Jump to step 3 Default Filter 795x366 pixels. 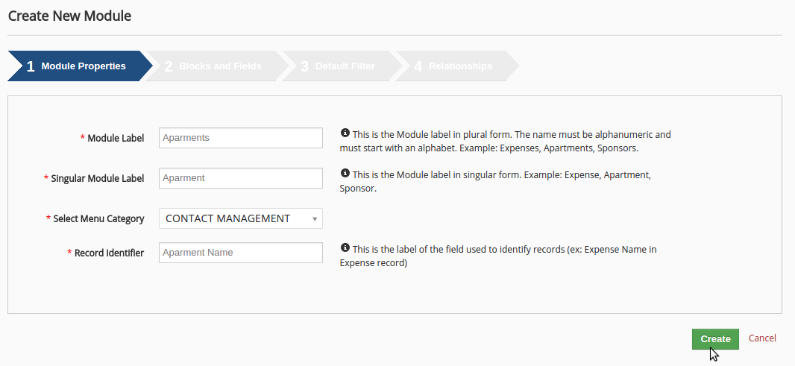(x=341, y=66)
